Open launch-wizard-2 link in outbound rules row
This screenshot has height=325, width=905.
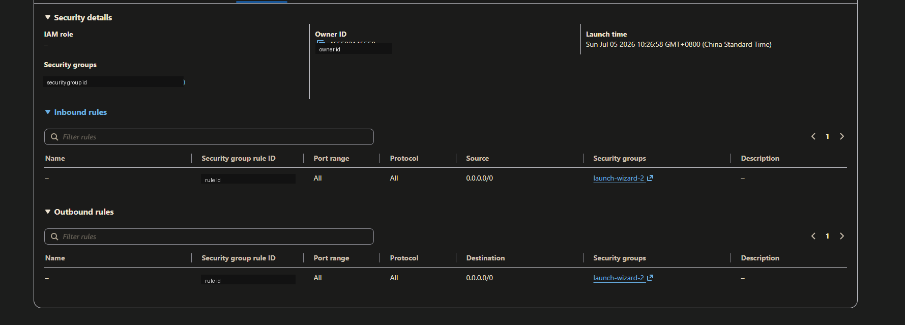[x=619, y=278]
